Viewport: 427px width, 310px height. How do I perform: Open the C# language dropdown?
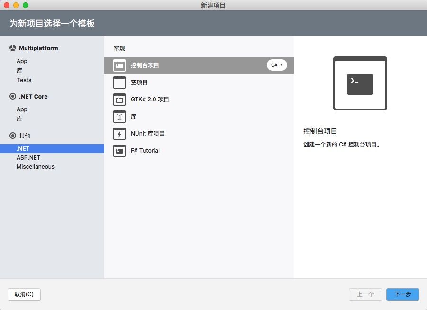(277, 65)
